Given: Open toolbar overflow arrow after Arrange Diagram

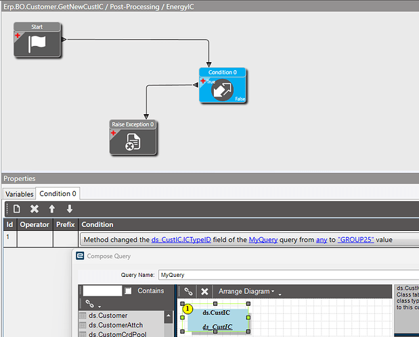Looking at the screenshot, I should pyautogui.click(x=280, y=294).
